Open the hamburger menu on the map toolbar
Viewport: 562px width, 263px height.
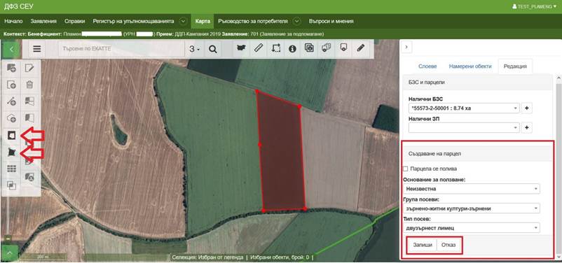tap(37, 49)
